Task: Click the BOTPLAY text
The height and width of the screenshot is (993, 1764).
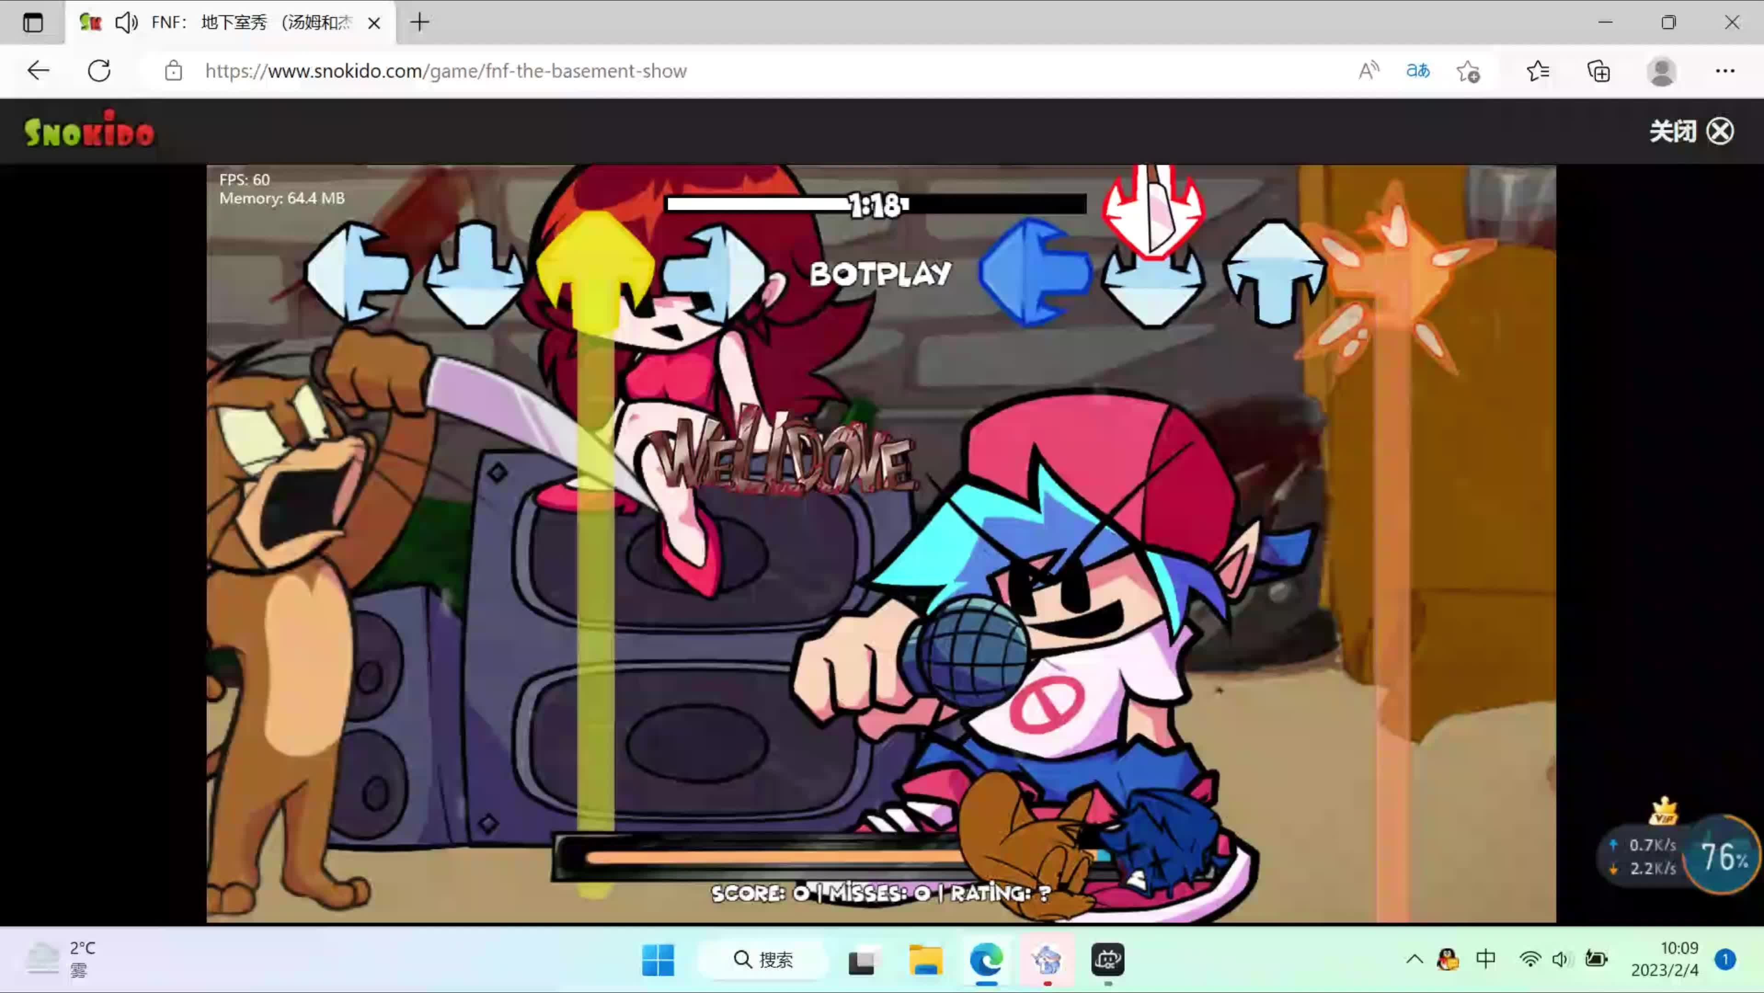Action: (881, 274)
